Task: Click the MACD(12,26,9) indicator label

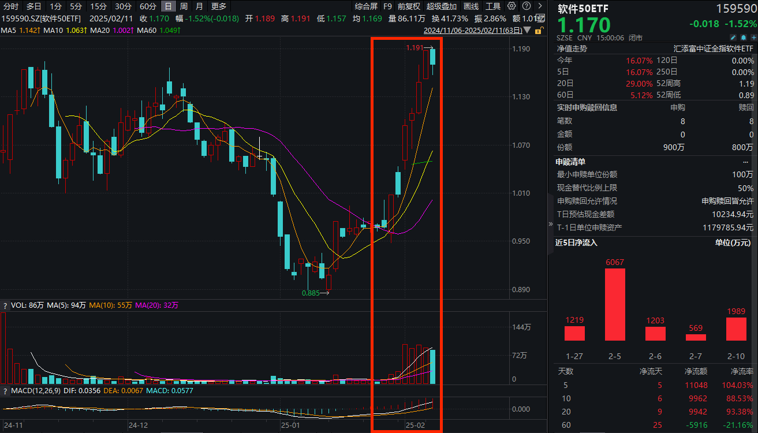Action: coord(36,391)
